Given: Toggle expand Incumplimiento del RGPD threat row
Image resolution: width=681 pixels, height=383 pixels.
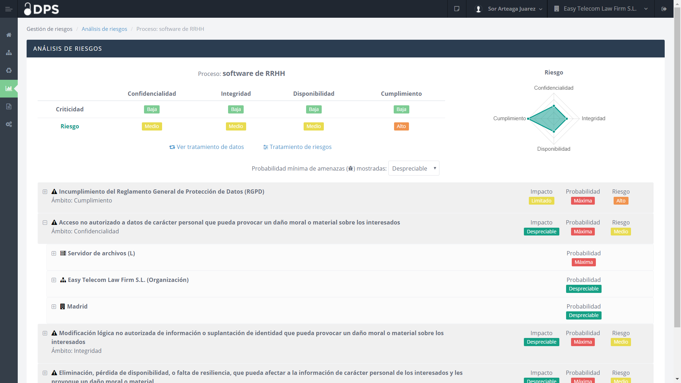Looking at the screenshot, I should 45,191.
